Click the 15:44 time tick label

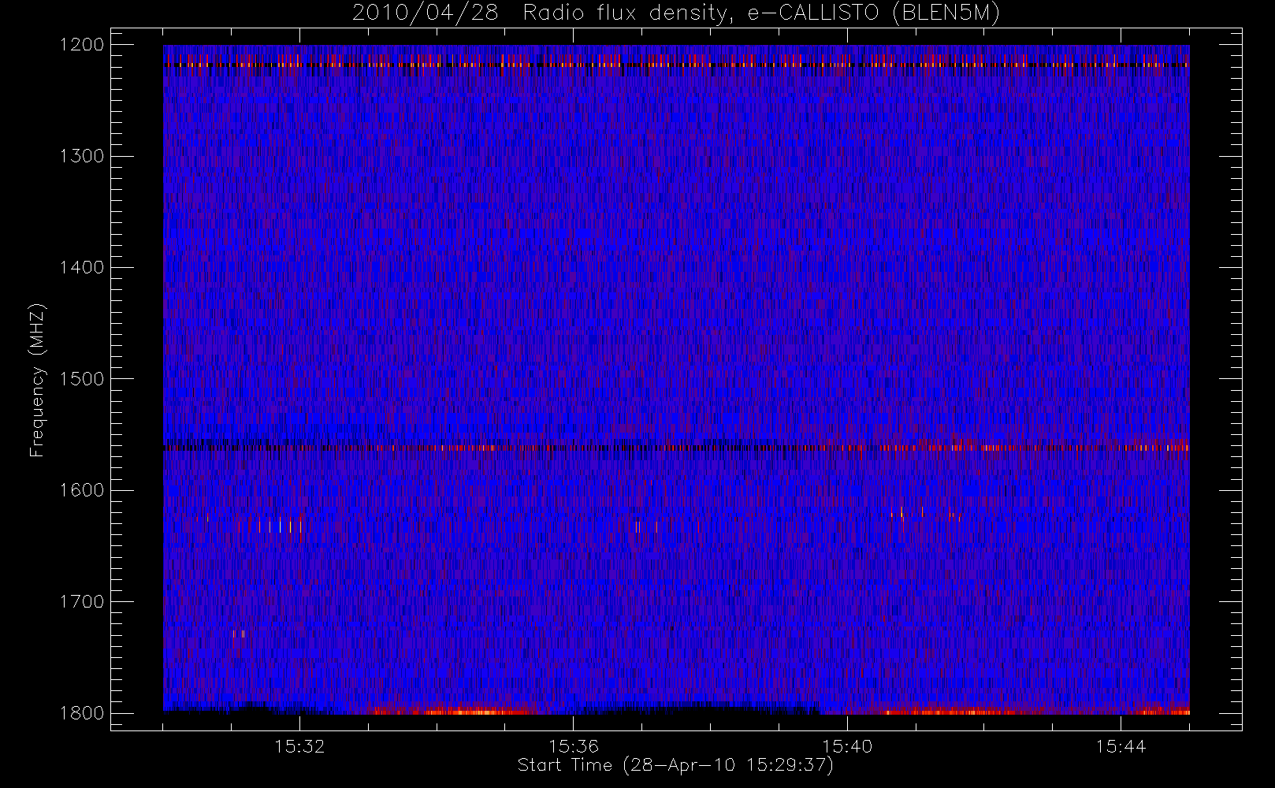coord(1121,746)
